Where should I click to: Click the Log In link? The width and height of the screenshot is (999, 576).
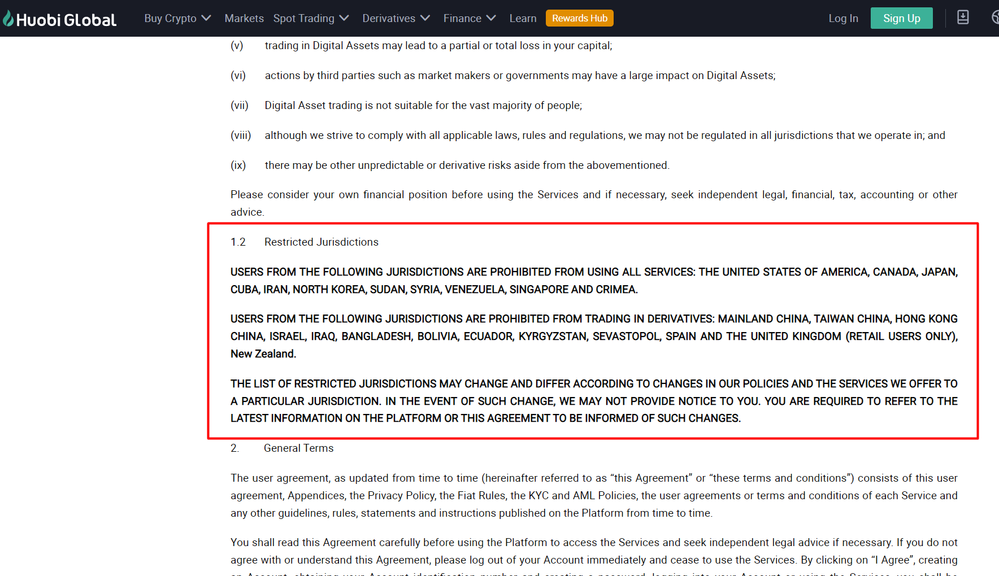pos(843,18)
